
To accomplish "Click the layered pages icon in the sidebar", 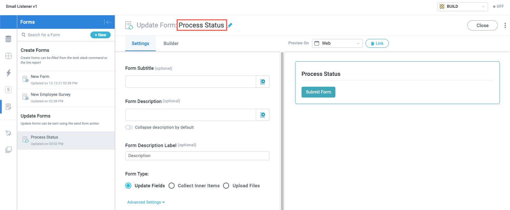I will pyautogui.click(x=8, y=149).
